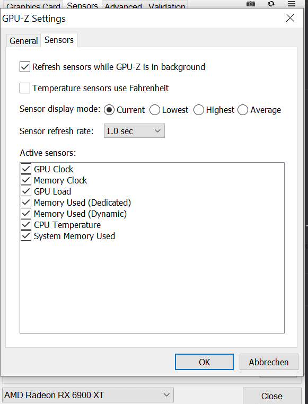Click the 'Sensor display mode:' label
308x404 pixels.
tap(60, 109)
